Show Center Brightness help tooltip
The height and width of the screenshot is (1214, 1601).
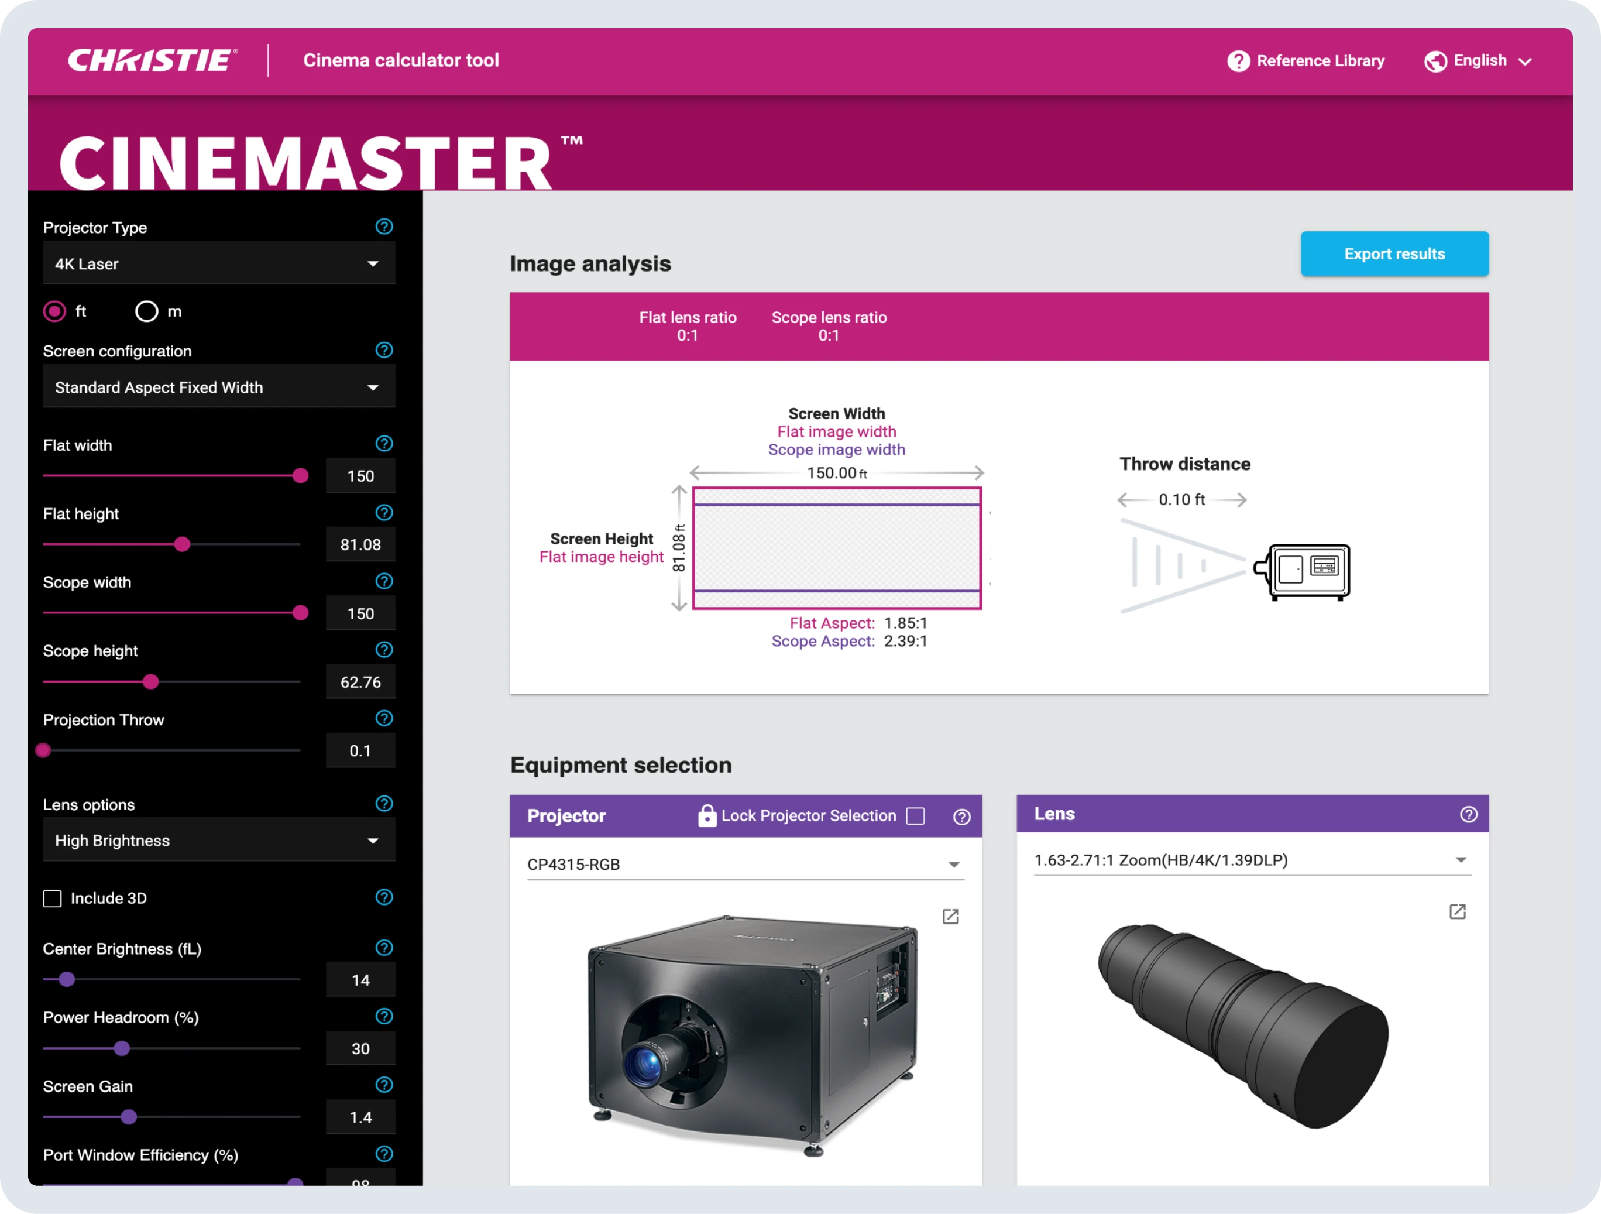click(384, 948)
